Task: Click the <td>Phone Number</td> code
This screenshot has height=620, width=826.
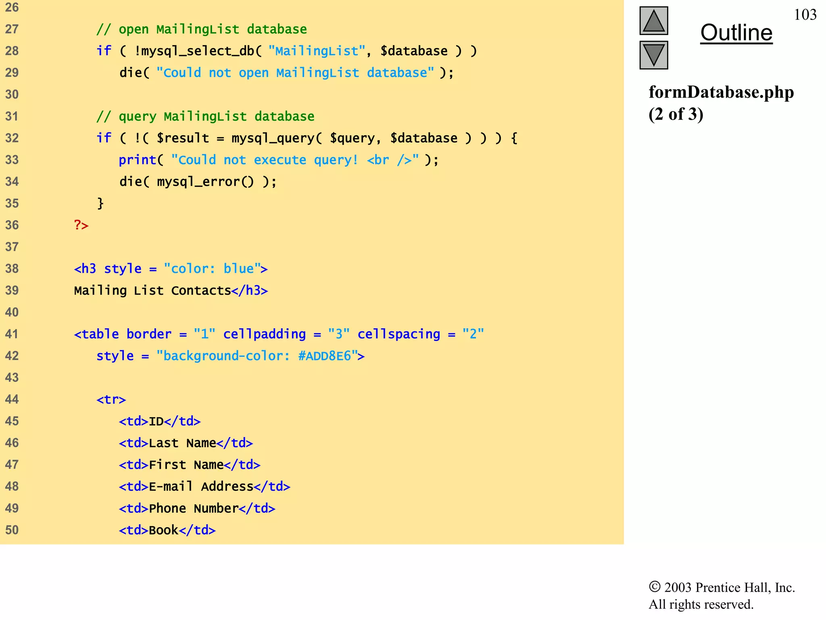Action: (197, 509)
